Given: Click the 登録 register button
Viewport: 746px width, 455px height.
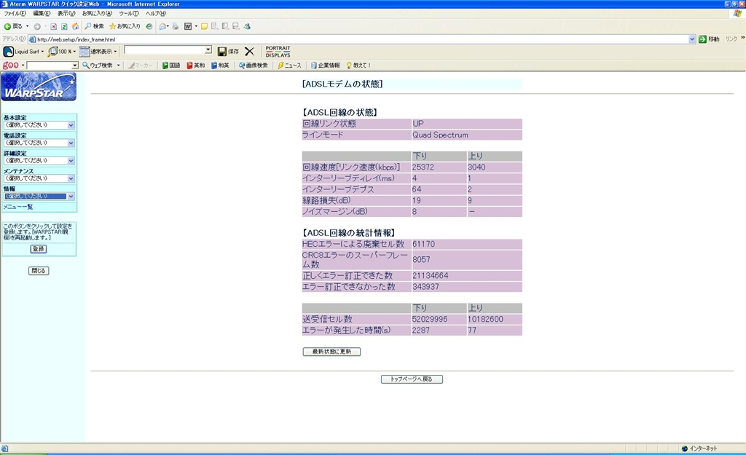Looking at the screenshot, I should (x=39, y=249).
